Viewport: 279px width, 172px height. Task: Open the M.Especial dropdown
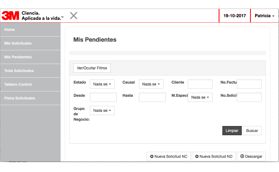point(200,97)
